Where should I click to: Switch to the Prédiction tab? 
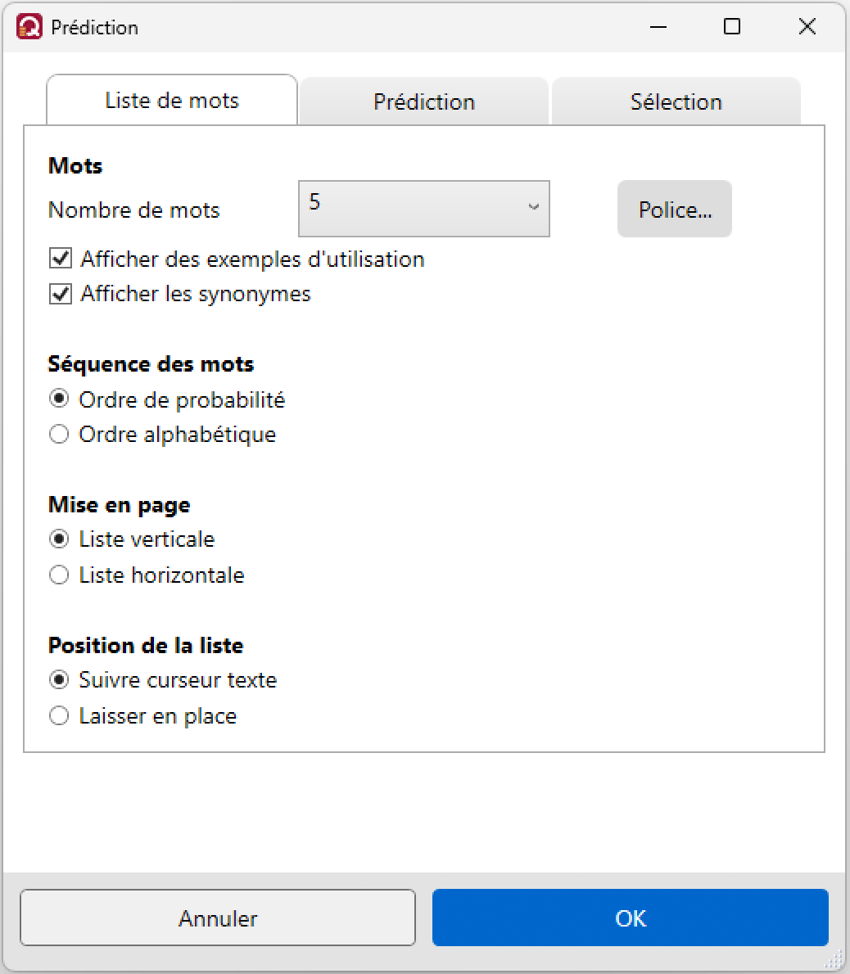click(x=423, y=101)
